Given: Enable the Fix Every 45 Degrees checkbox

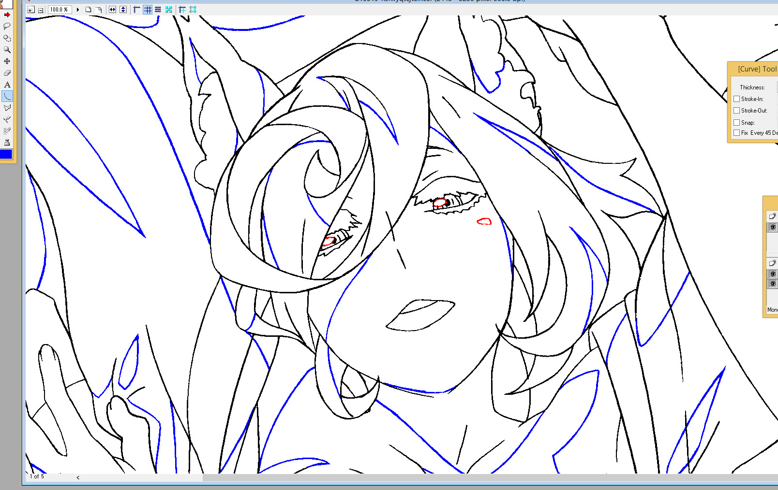Looking at the screenshot, I should (737, 132).
